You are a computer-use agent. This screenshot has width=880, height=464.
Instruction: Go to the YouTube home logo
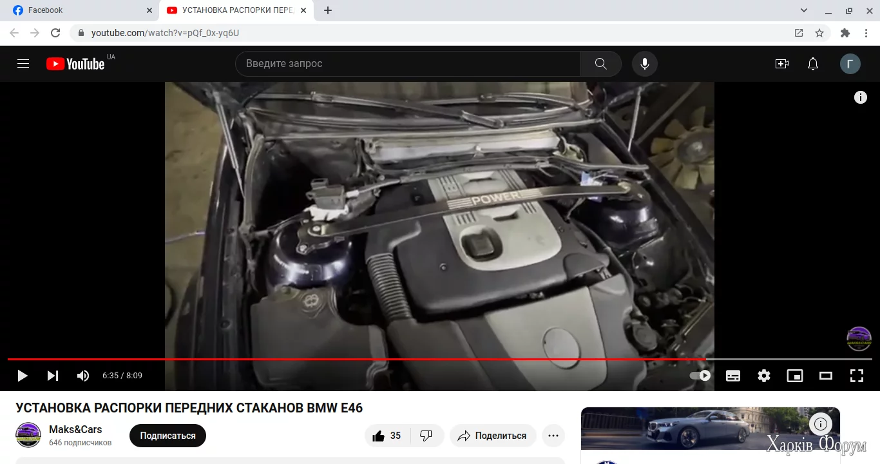point(75,63)
